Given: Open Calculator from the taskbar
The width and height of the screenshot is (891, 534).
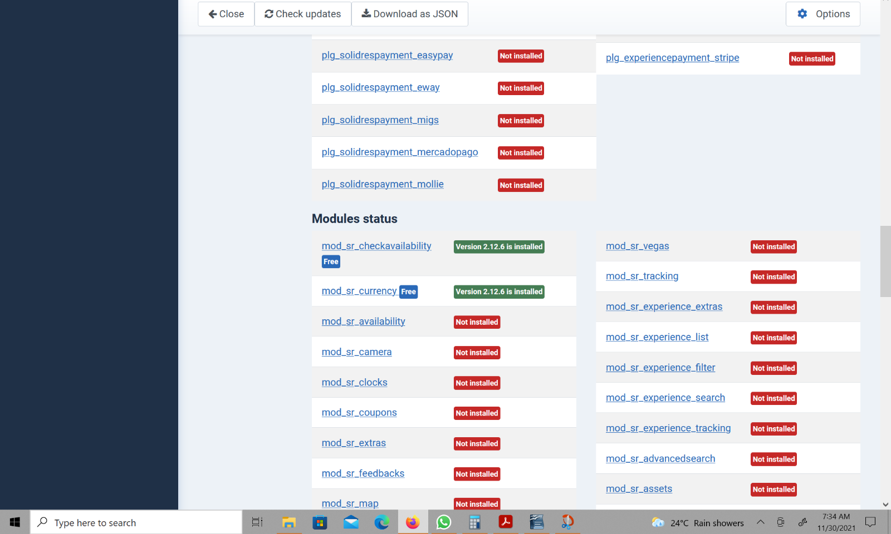Looking at the screenshot, I should (x=474, y=522).
